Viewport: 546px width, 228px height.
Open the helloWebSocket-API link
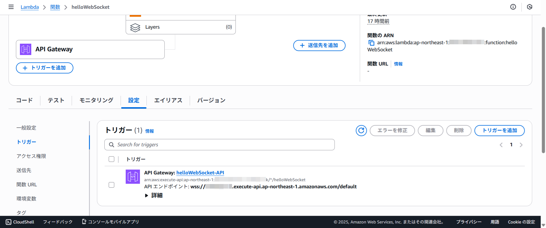click(x=200, y=173)
